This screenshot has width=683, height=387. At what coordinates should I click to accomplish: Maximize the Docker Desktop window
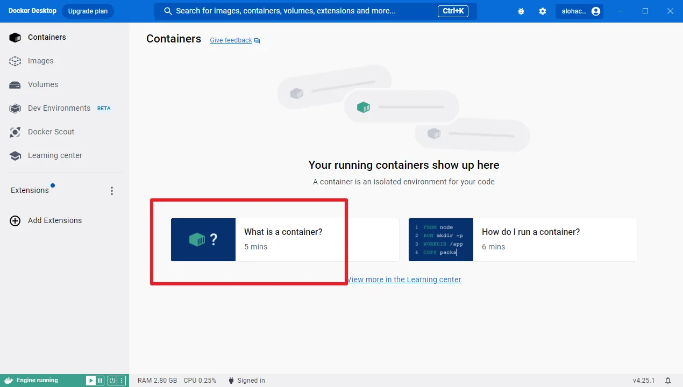click(x=645, y=11)
